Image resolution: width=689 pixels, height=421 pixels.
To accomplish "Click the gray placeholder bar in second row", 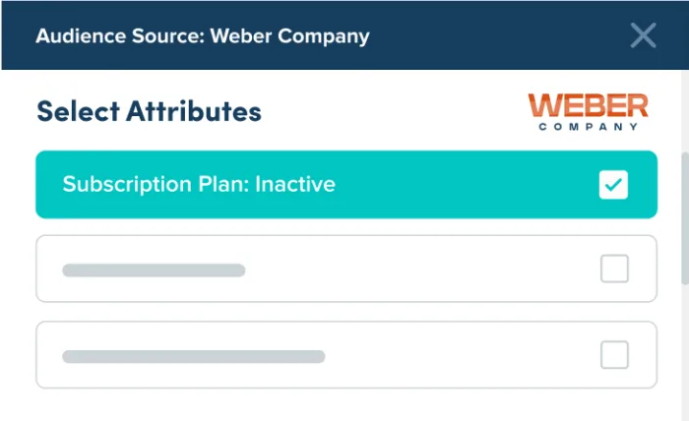I will pos(154,270).
